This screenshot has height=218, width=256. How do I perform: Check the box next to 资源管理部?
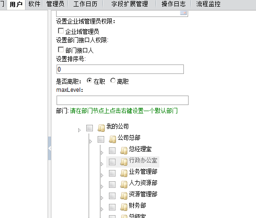coord(112,196)
